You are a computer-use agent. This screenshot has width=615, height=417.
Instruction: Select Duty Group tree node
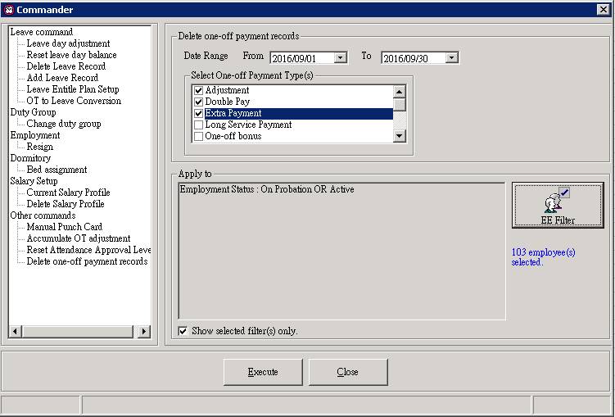(33, 112)
